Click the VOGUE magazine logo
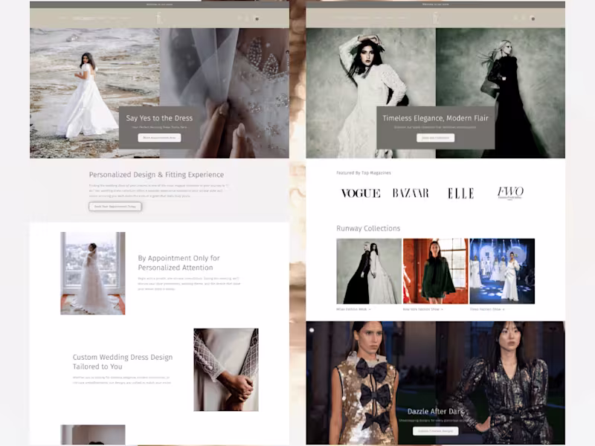Screen dimensions: 595x446 click(x=359, y=193)
